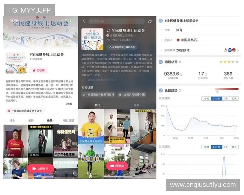Collapse the left description with 收起
The image size is (244, 195).
[69, 104]
